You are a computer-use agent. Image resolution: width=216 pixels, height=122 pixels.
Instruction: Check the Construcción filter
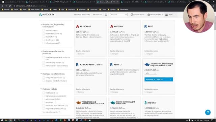pos(44,40)
